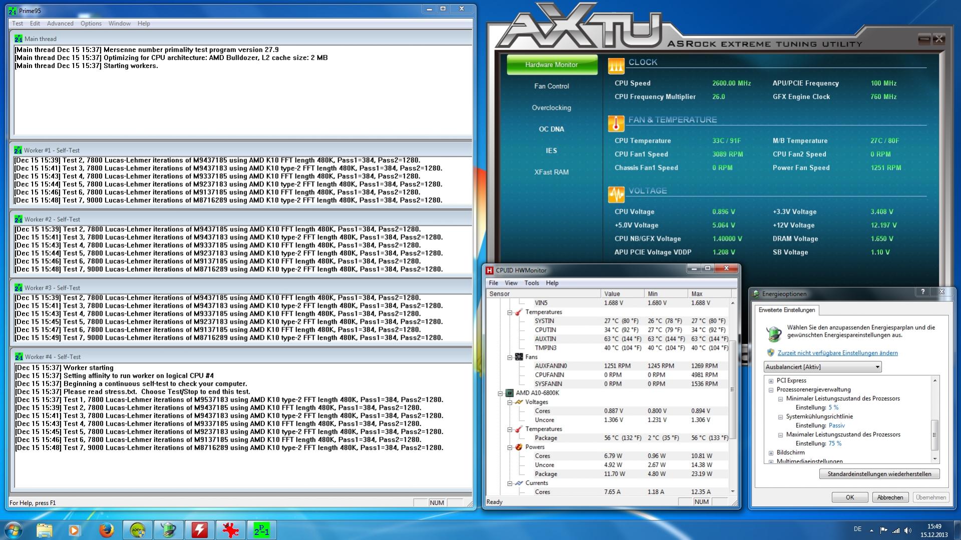
Task: Open HWMonitor View menu
Action: click(511, 283)
